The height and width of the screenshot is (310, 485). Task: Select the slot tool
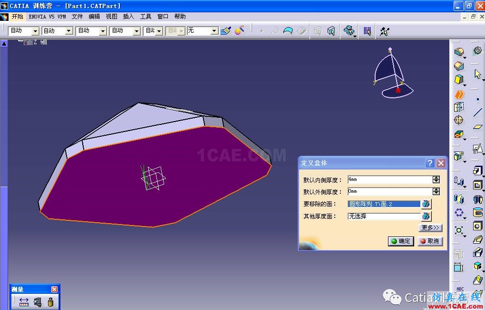tap(477, 253)
